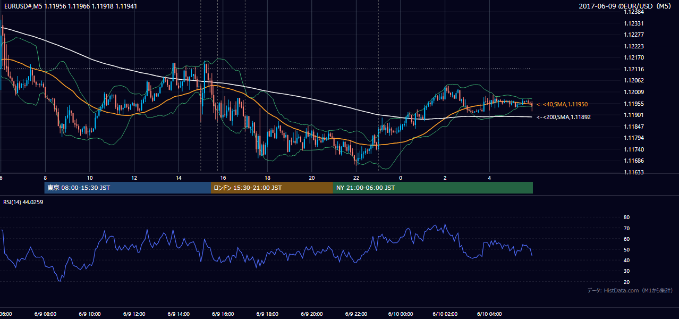The width and height of the screenshot is (679, 319).
Task: Click price level 1.11955 on the axis
Action: tap(634, 104)
